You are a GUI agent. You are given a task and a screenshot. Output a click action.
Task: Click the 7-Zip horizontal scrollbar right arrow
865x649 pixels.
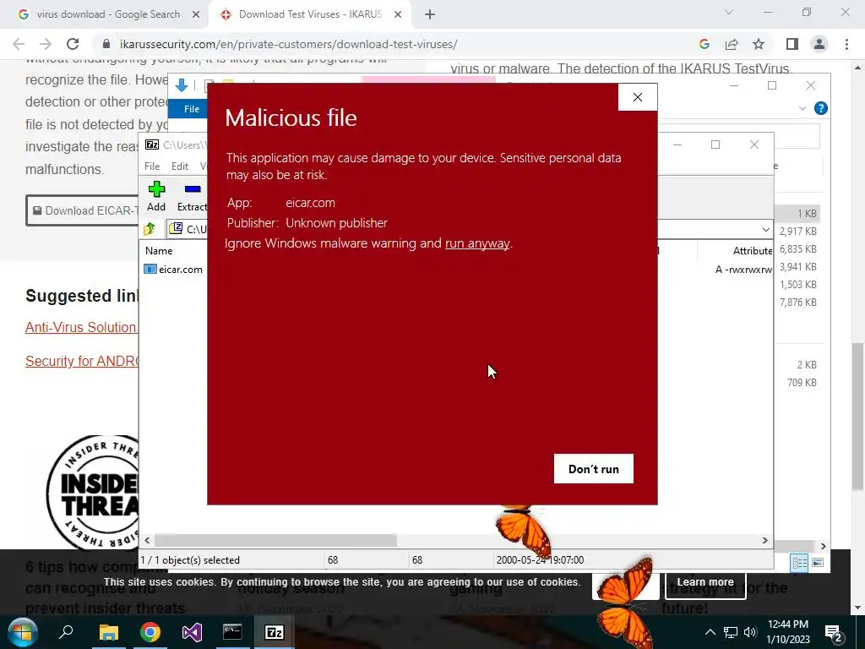[765, 540]
